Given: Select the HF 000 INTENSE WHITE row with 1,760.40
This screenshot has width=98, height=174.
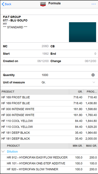Looking at the screenshot, I should click(x=49, y=115).
